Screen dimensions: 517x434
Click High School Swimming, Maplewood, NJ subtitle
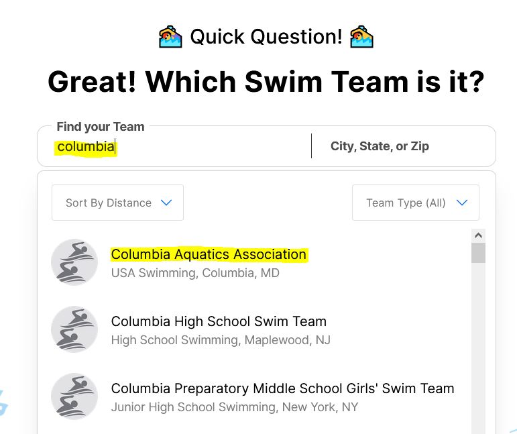tap(221, 340)
